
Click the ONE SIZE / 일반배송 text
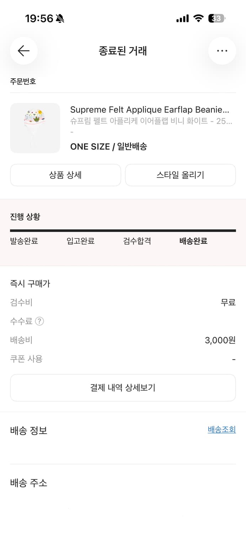pos(109,146)
